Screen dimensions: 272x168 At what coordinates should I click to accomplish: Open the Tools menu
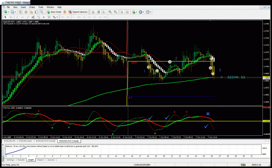(x=40, y=7)
